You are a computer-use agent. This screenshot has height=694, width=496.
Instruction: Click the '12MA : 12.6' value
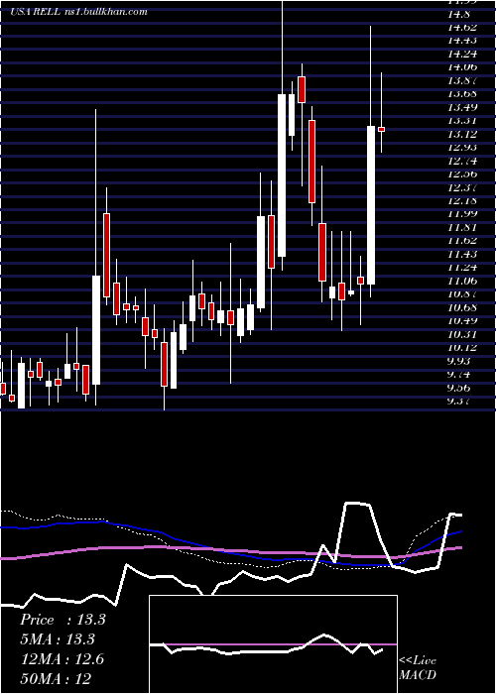[62, 659]
